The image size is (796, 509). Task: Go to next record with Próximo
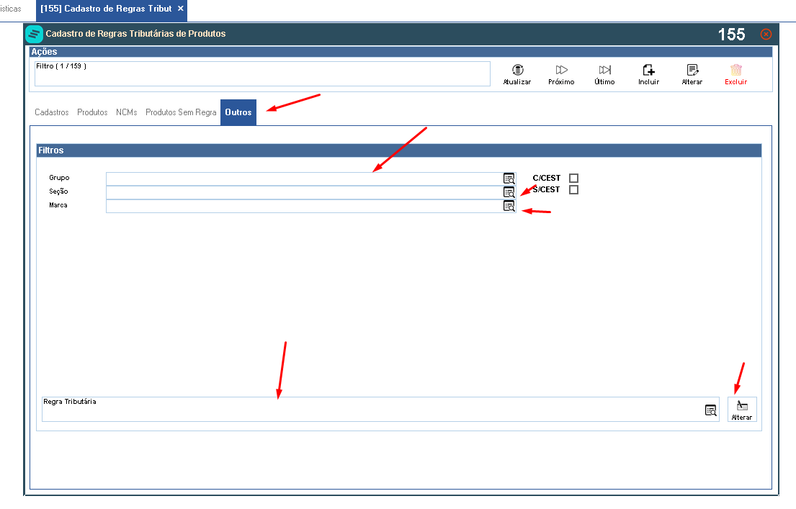click(x=561, y=70)
